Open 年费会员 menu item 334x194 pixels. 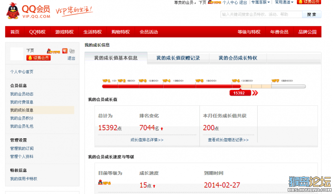click(x=279, y=32)
